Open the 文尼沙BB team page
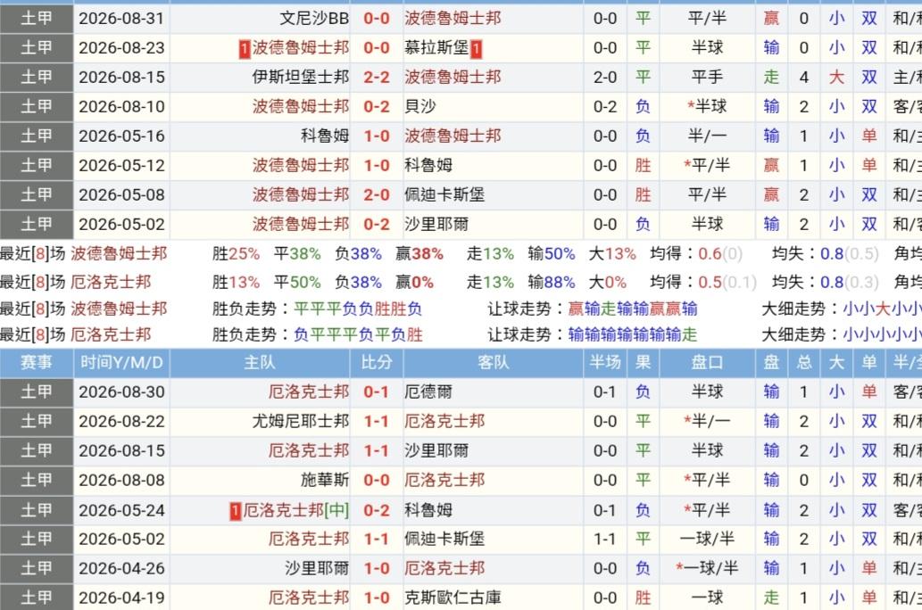 (x=314, y=19)
